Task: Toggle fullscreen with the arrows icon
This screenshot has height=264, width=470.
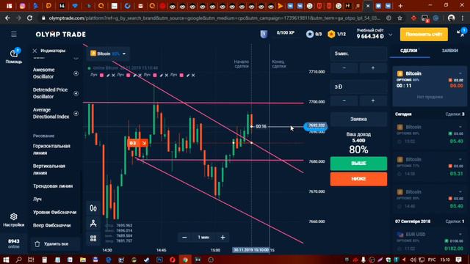Action: click(460, 34)
